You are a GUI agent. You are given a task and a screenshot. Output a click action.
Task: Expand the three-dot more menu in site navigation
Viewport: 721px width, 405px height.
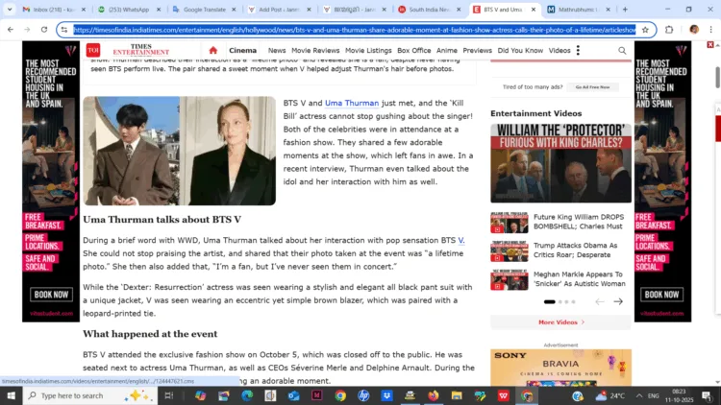pos(578,50)
